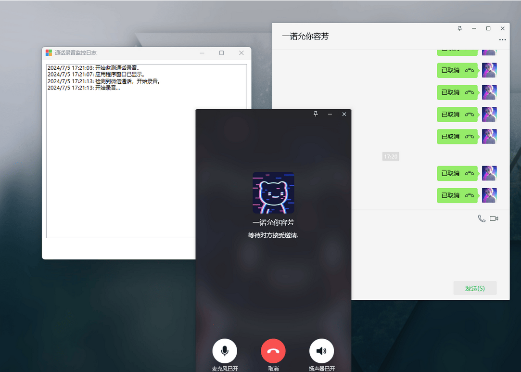Click the 17:20 timestamp in chat

[x=391, y=156]
